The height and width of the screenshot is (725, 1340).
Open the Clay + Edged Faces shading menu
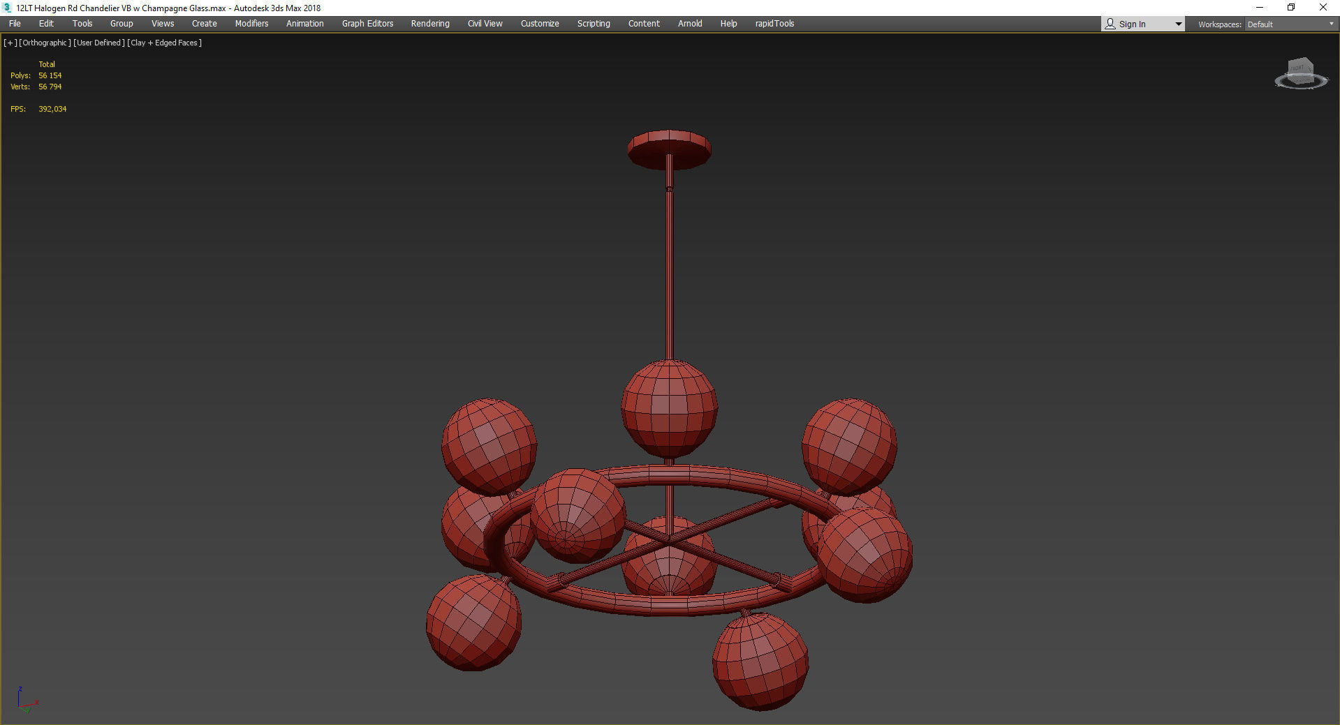pyautogui.click(x=165, y=43)
